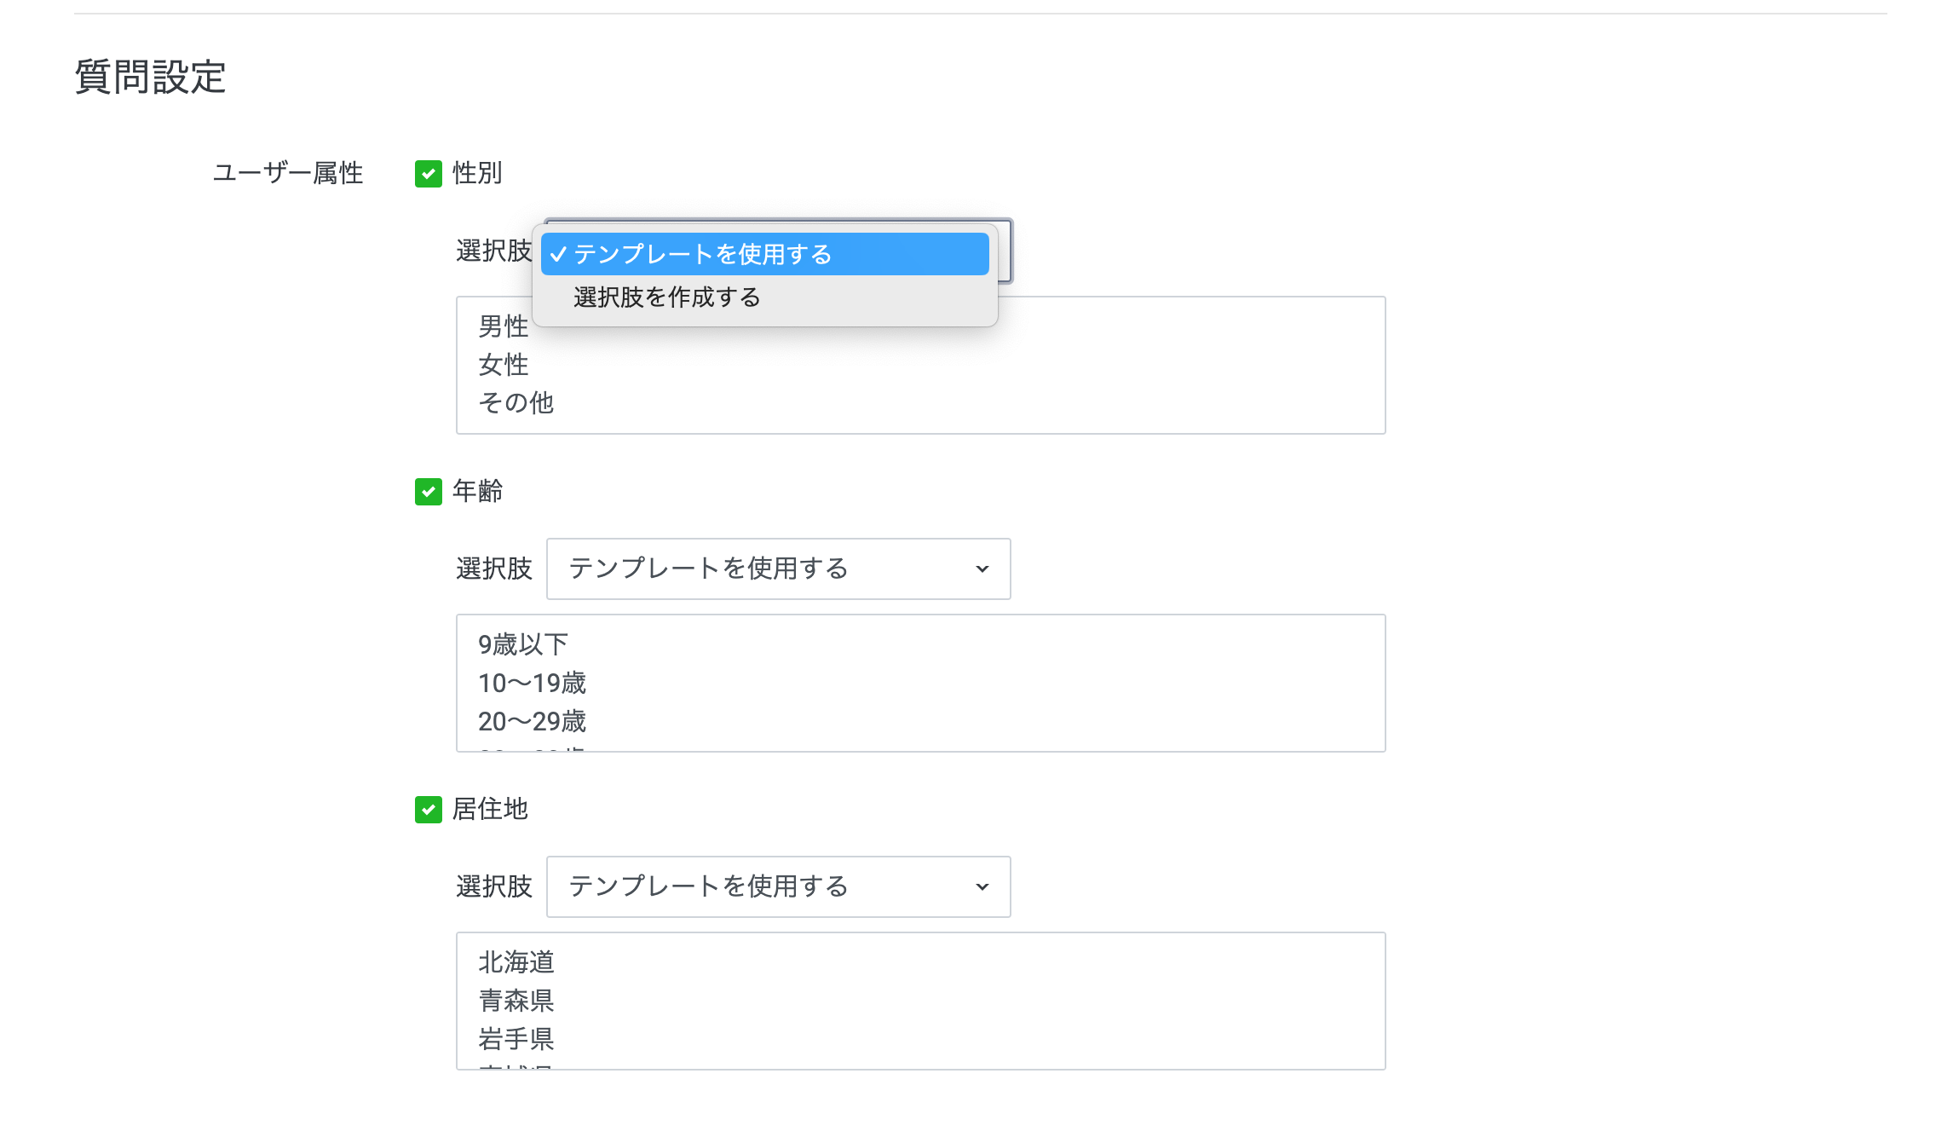Click chevron arrow on 年齢 dropdown
This screenshot has width=1953, height=1137.
(x=982, y=569)
